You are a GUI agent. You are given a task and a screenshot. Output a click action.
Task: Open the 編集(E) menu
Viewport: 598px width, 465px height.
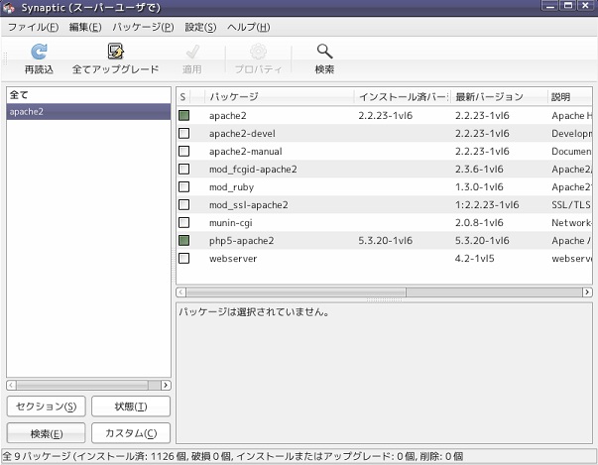85,27
